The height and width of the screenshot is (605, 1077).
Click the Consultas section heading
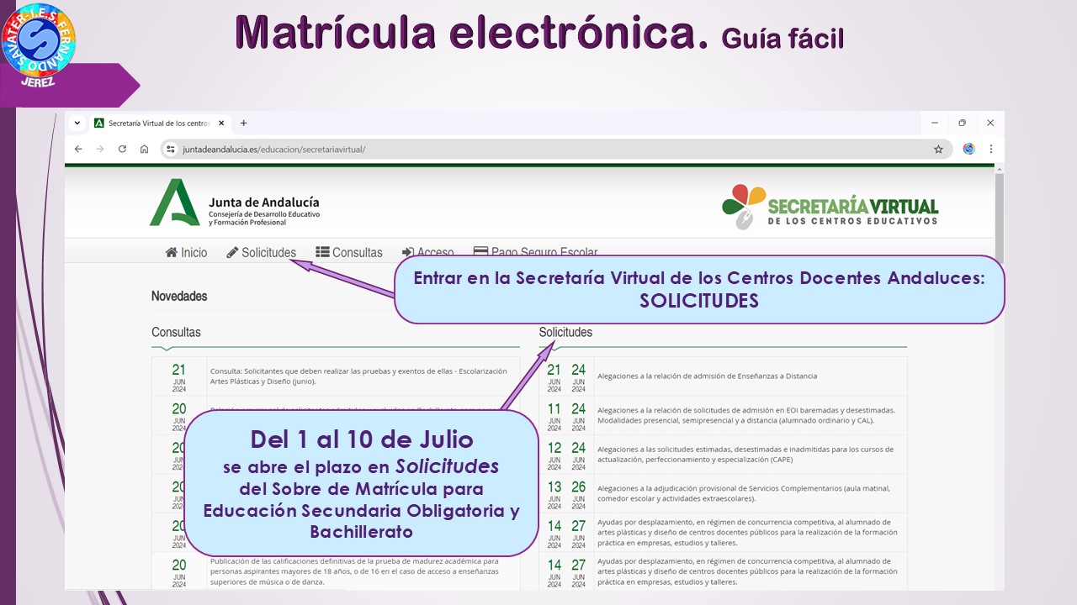[x=176, y=332]
